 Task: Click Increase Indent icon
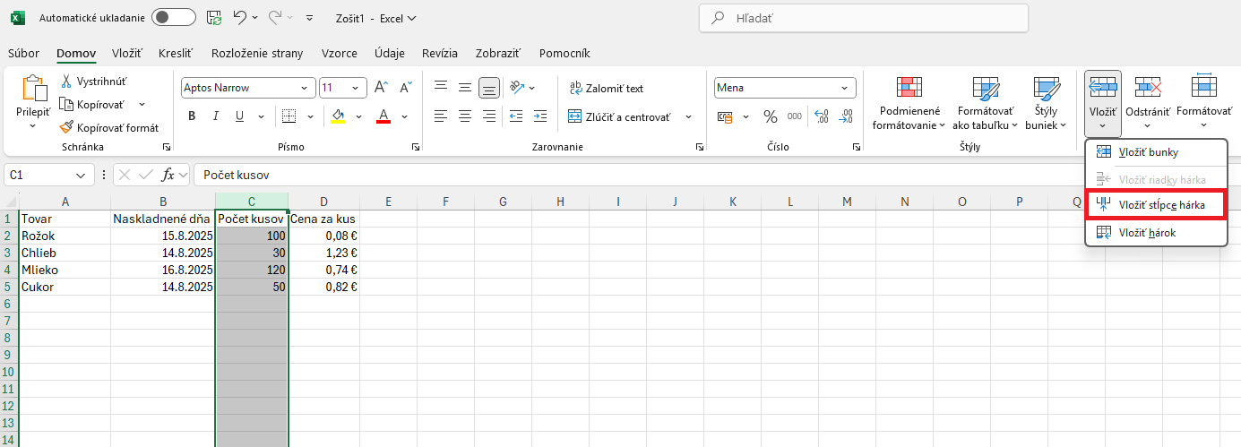(539, 116)
